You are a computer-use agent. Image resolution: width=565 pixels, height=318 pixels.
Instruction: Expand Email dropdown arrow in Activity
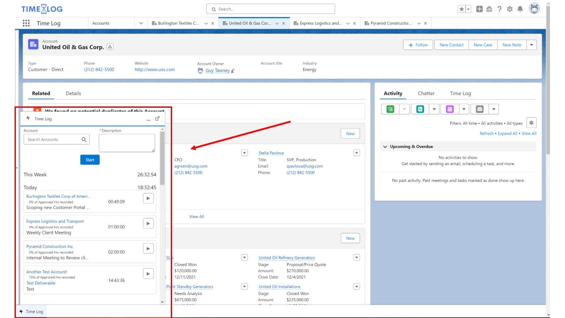[494, 109]
